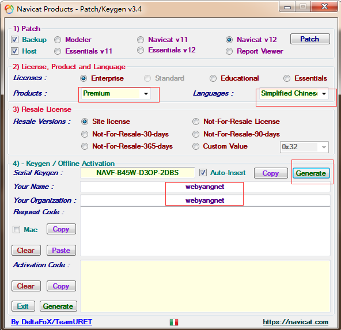The image size is (341, 330).
Task: Click the Activation Code text area
Action: (x=205, y=286)
